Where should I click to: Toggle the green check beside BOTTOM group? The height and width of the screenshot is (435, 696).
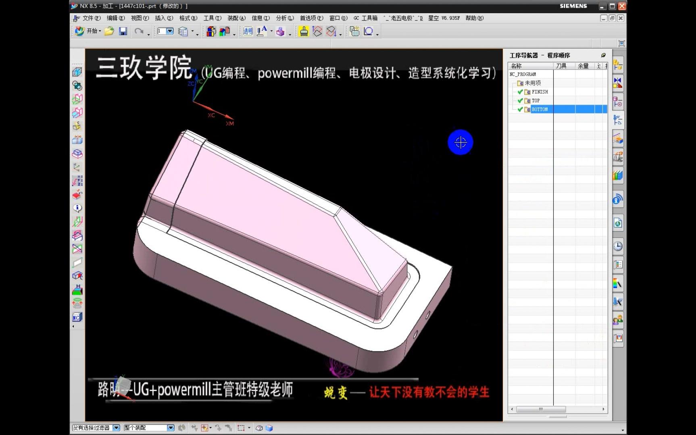(520, 109)
